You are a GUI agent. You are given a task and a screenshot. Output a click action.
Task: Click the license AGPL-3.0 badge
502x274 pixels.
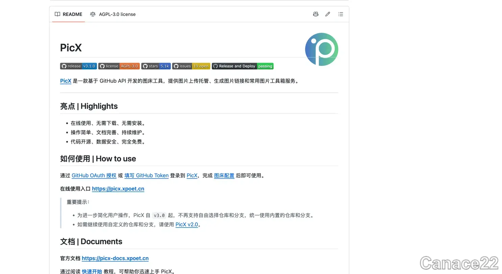(x=119, y=66)
